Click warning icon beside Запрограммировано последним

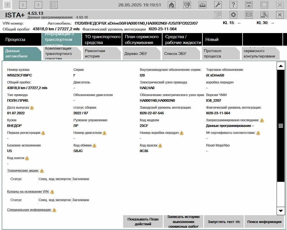[262, 120]
